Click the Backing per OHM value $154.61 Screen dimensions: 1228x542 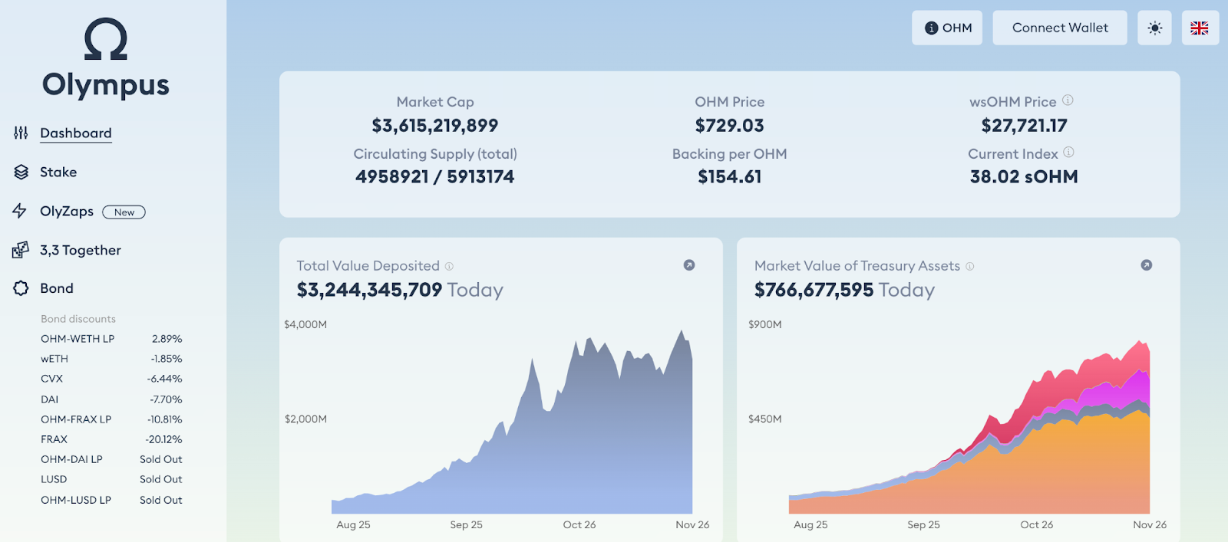pos(730,176)
